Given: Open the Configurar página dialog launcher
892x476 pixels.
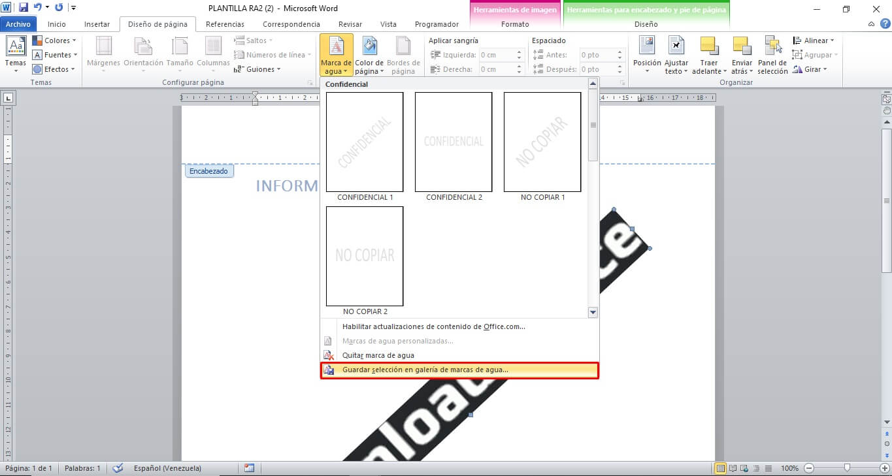Looking at the screenshot, I should pos(310,83).
